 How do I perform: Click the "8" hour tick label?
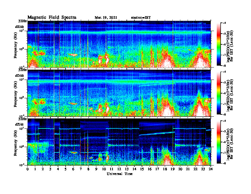(x=88, y=169)
